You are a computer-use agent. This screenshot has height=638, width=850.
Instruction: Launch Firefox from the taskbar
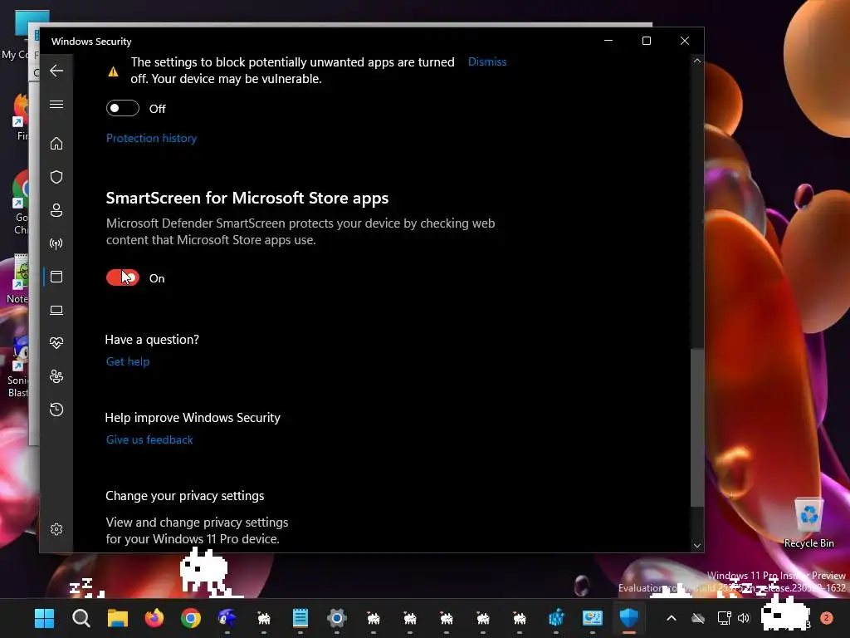(154, 618)
